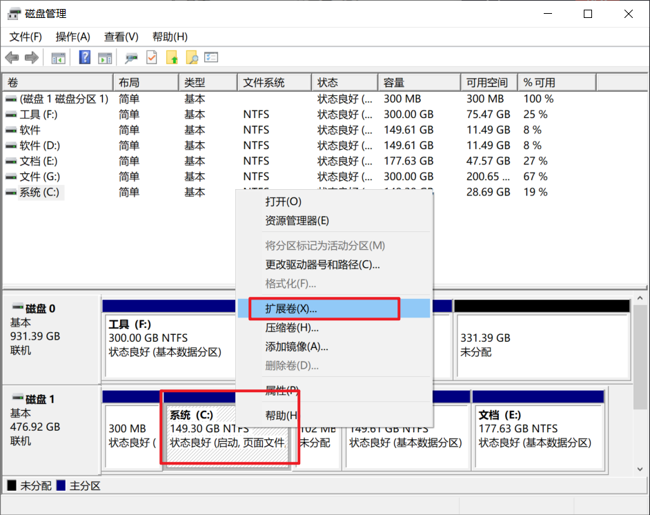
Task: Click the show/hide action pane icon
Action: click(x=105, y=58)
